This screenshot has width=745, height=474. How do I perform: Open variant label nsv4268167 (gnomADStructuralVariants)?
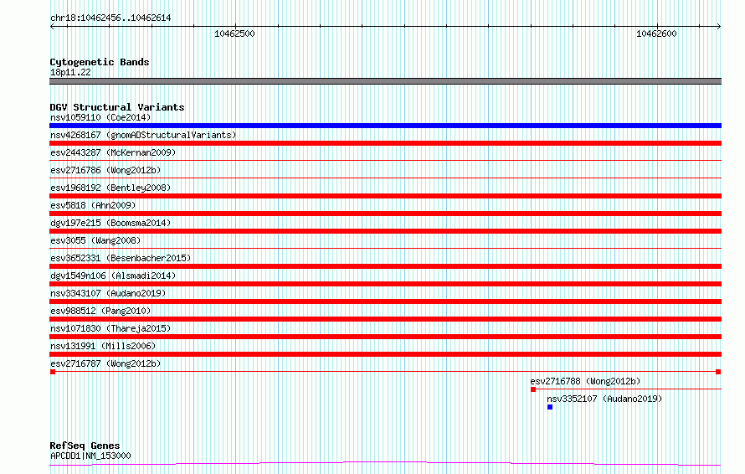(x=143, y=135)
